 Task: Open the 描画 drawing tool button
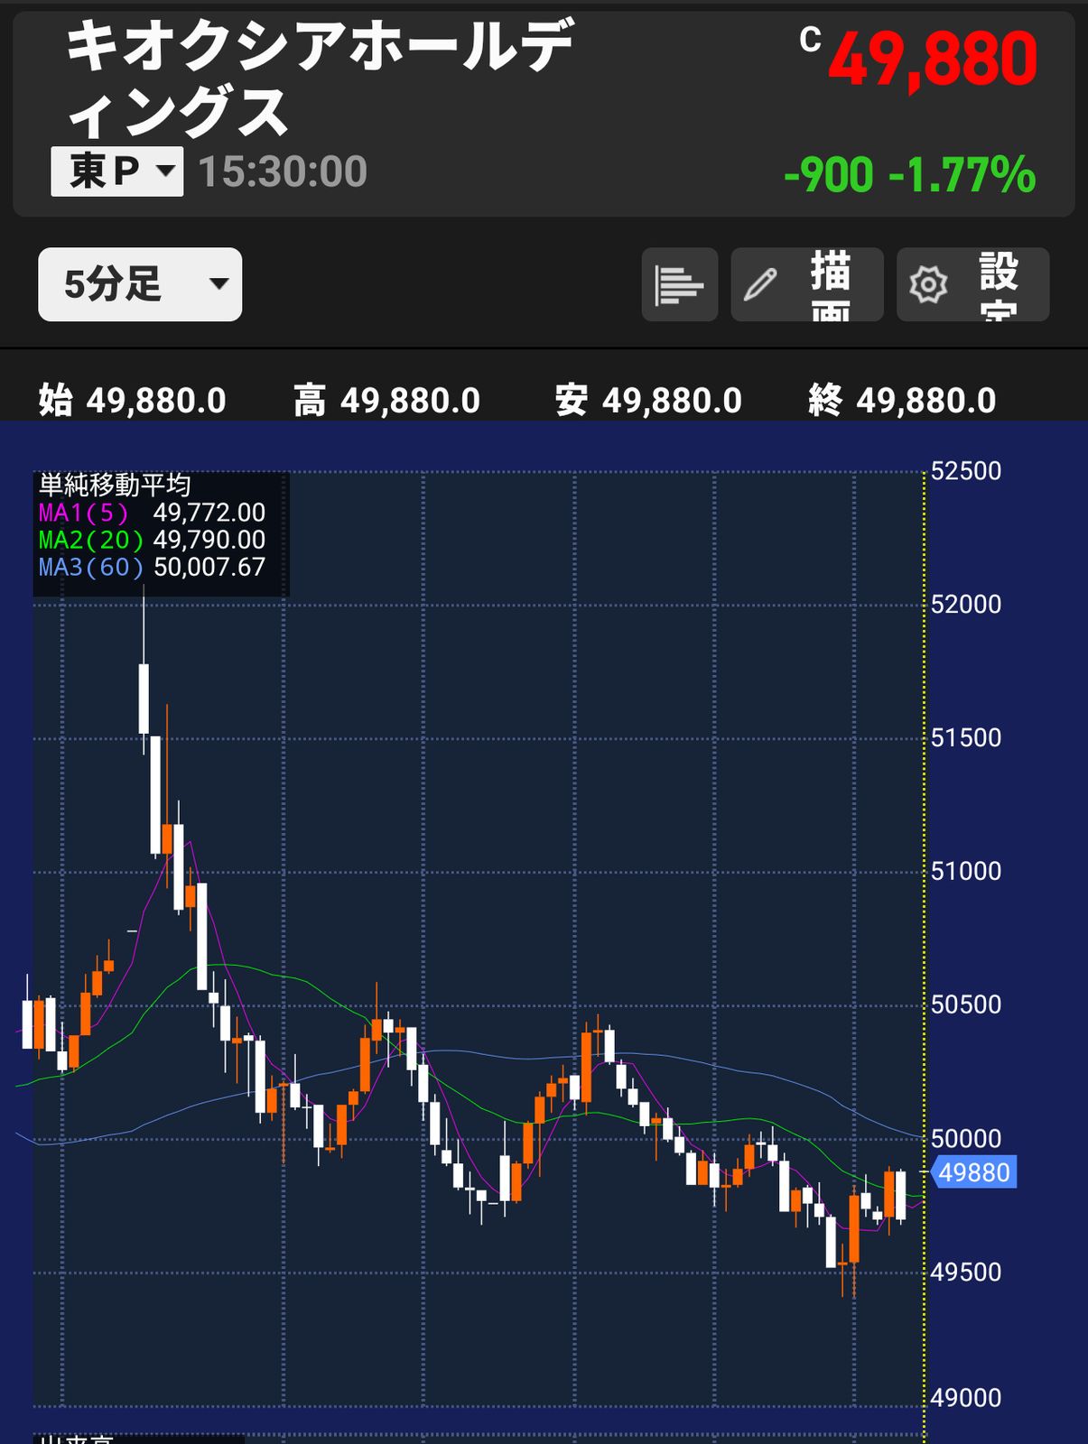(x=807, y=285)
